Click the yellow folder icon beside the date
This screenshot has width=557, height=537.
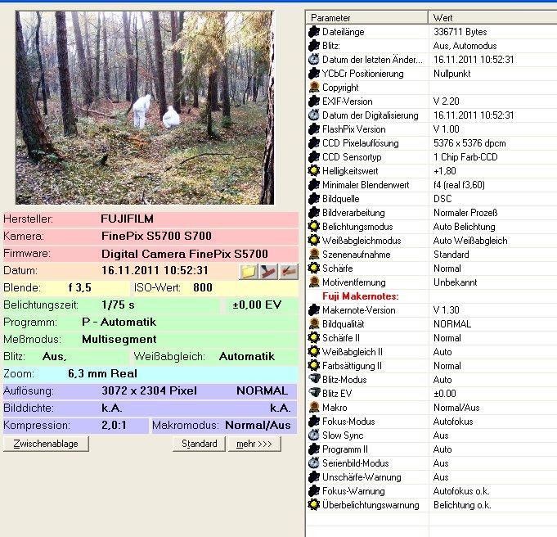pyautogui.click(x=249, y=271)
